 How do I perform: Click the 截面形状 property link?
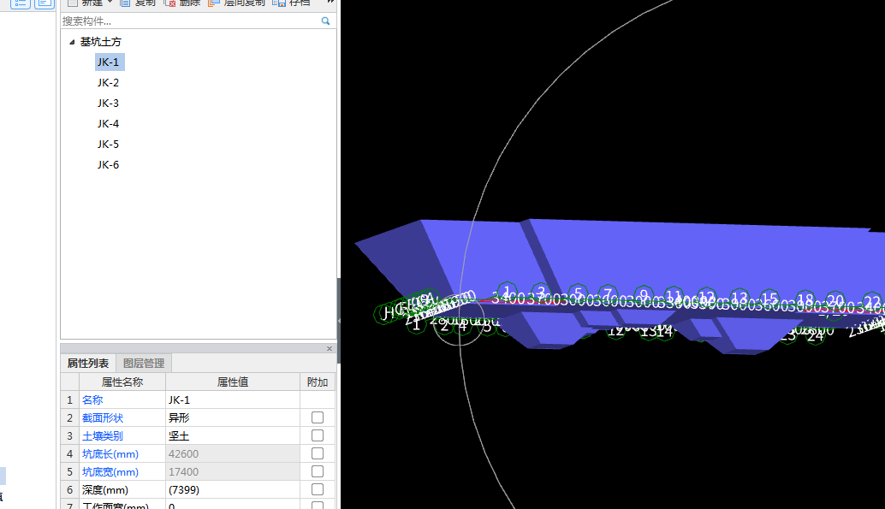pos(103,418)
